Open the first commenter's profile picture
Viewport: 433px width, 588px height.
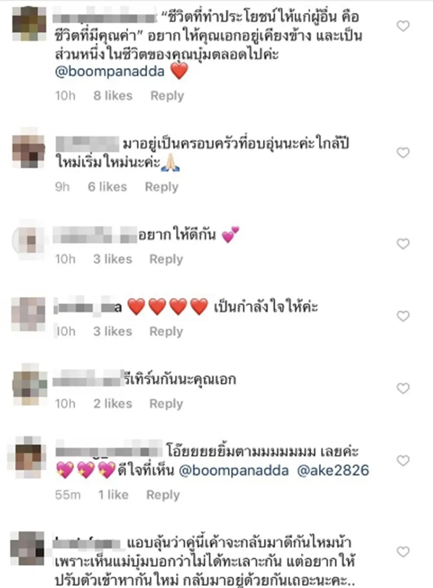(29, 24)
